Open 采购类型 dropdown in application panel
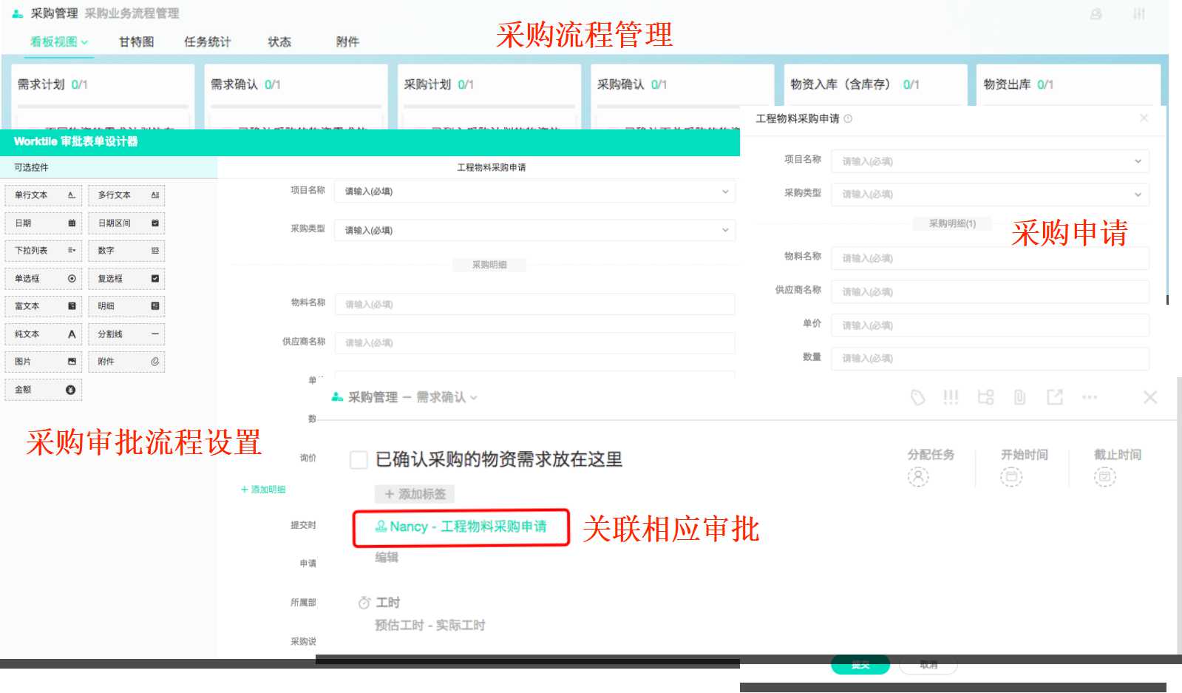 990,195
